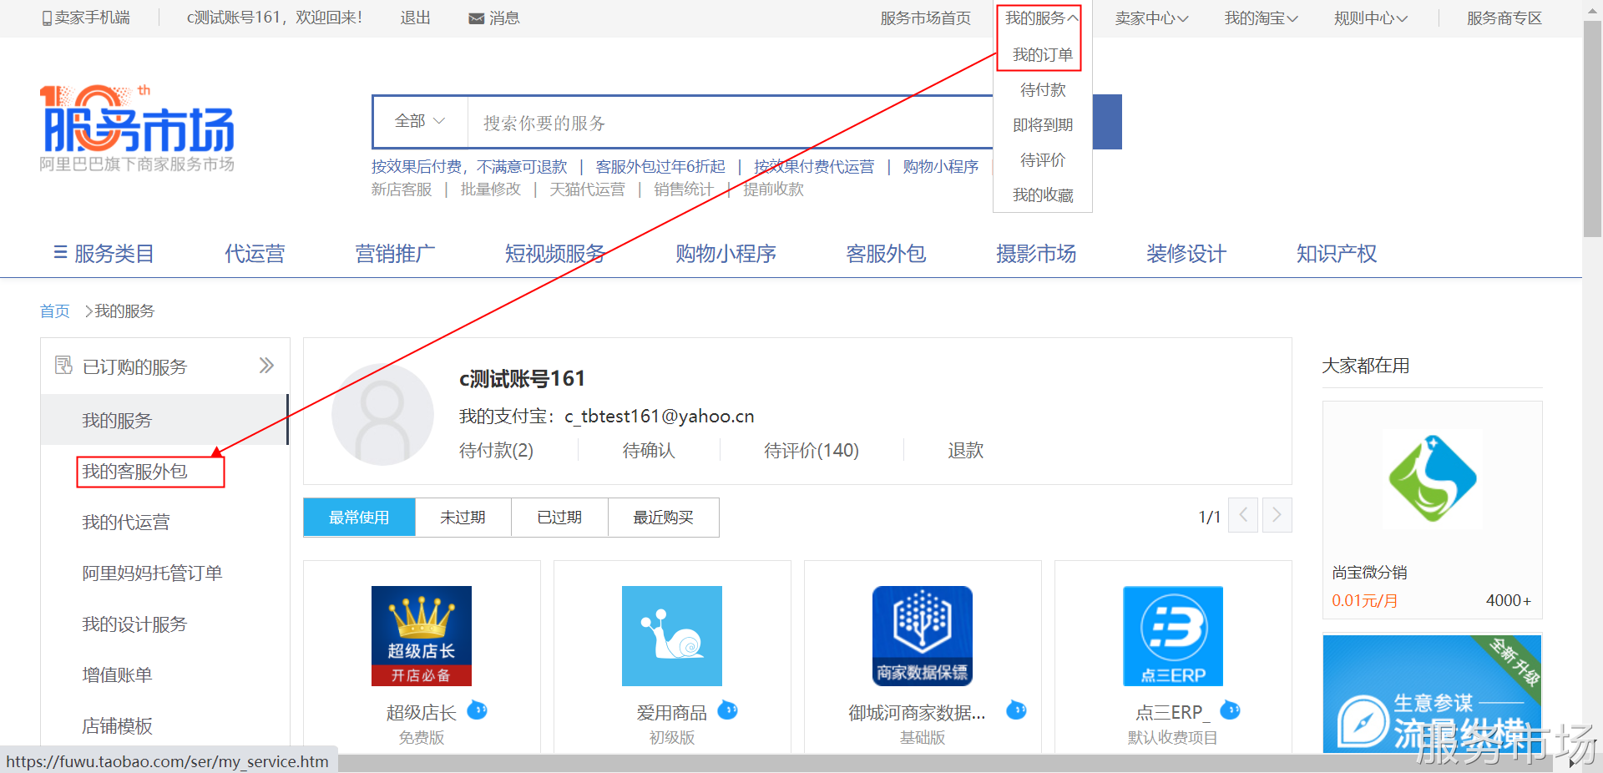Click 待评价(140) order status
Viewport: 1603px width, 773px height.
coord(812,451)
